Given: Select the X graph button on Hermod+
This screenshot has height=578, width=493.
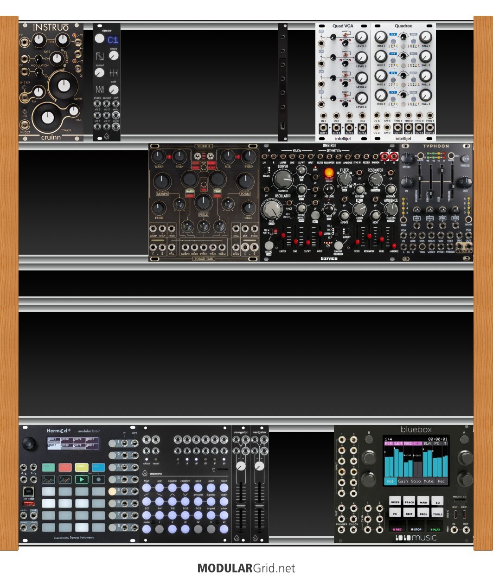Looking at the screenshot, I should (x=48, y=480).
